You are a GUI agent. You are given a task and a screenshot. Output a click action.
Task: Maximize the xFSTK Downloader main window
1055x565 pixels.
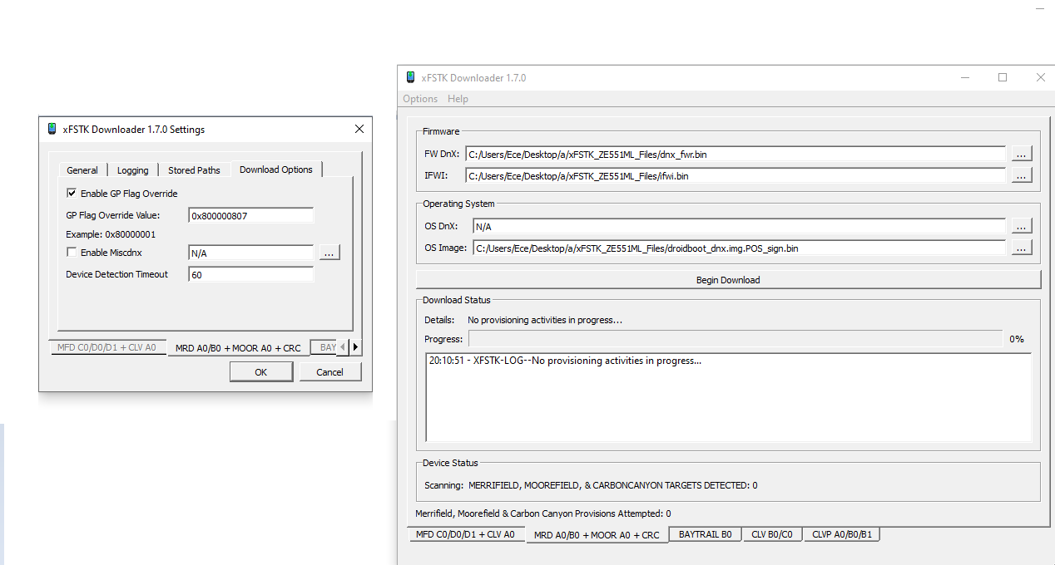pyautogui.click(x=1003, y=77)
